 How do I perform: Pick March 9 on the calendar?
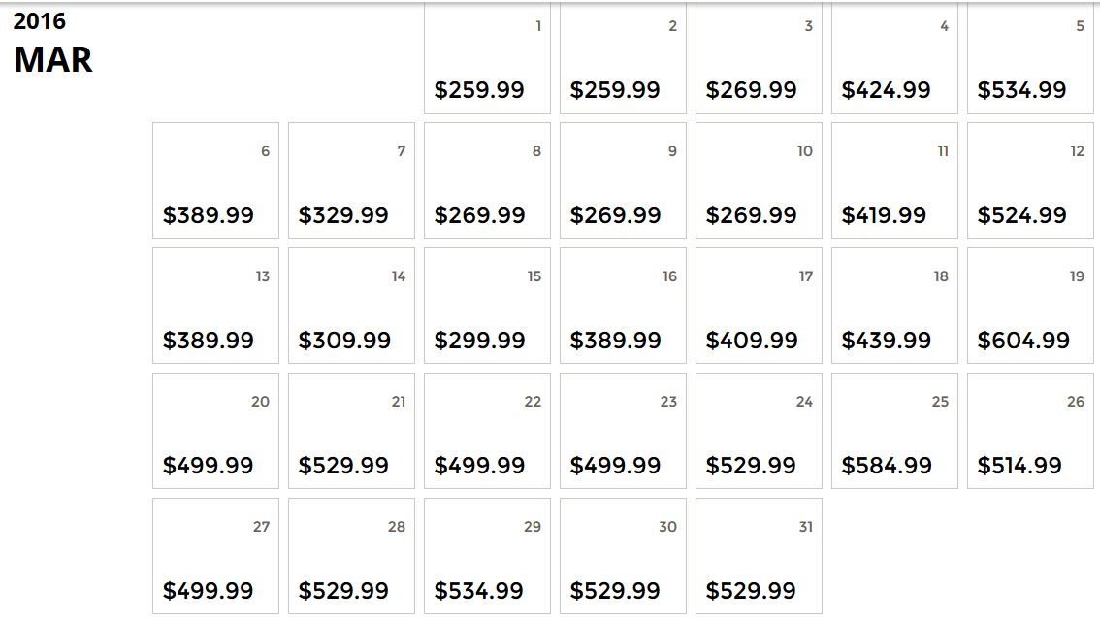point(623,180)
